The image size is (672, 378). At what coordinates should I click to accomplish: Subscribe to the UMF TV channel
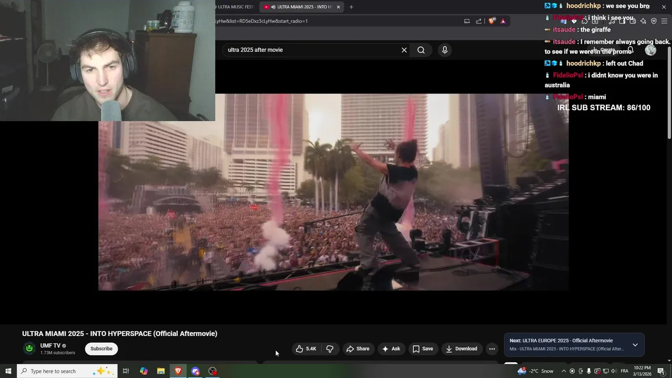[x=101, y=349]
